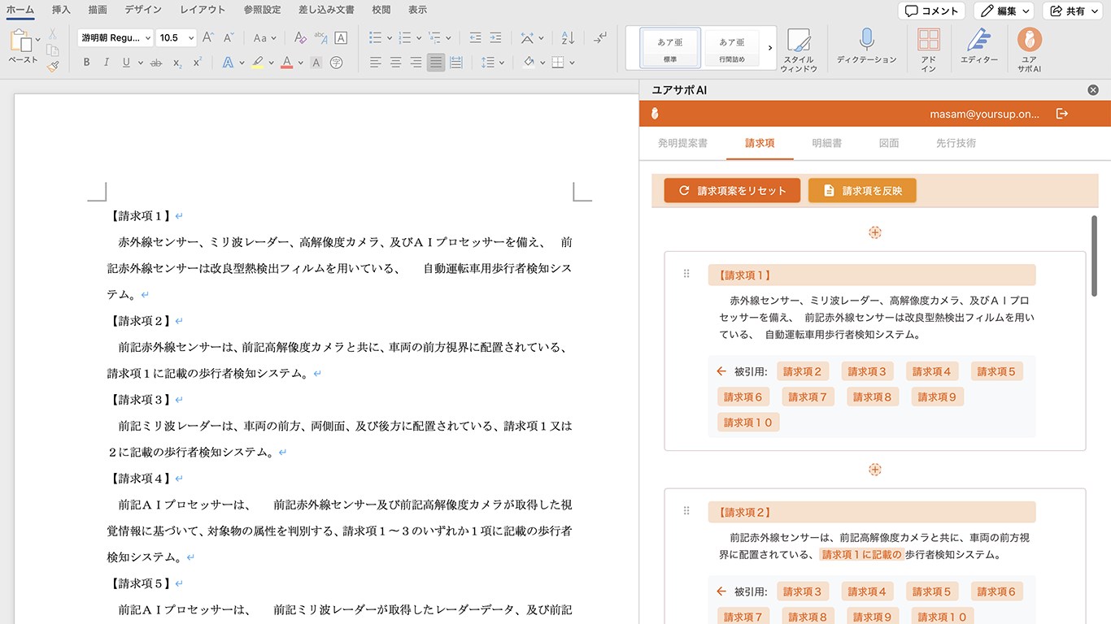Open the Add-ins icon
The width and height of the screenshot is (1111, 624).
pos(928,41)
